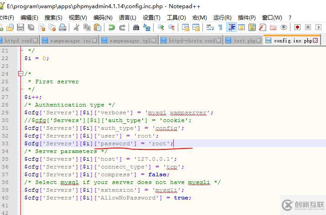The height and width of the screenshot is (215, 326).
Task: Start macro recording with red dot
Action: (x=298, y=27)
